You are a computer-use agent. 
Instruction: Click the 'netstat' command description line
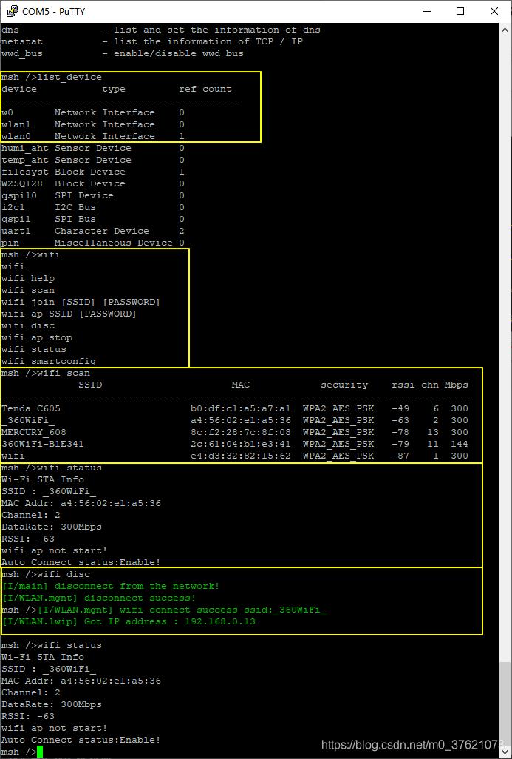tap(151, 41)
